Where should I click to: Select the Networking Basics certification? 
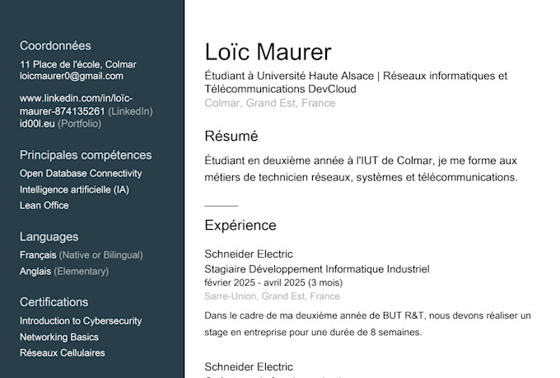click(59, 337)
